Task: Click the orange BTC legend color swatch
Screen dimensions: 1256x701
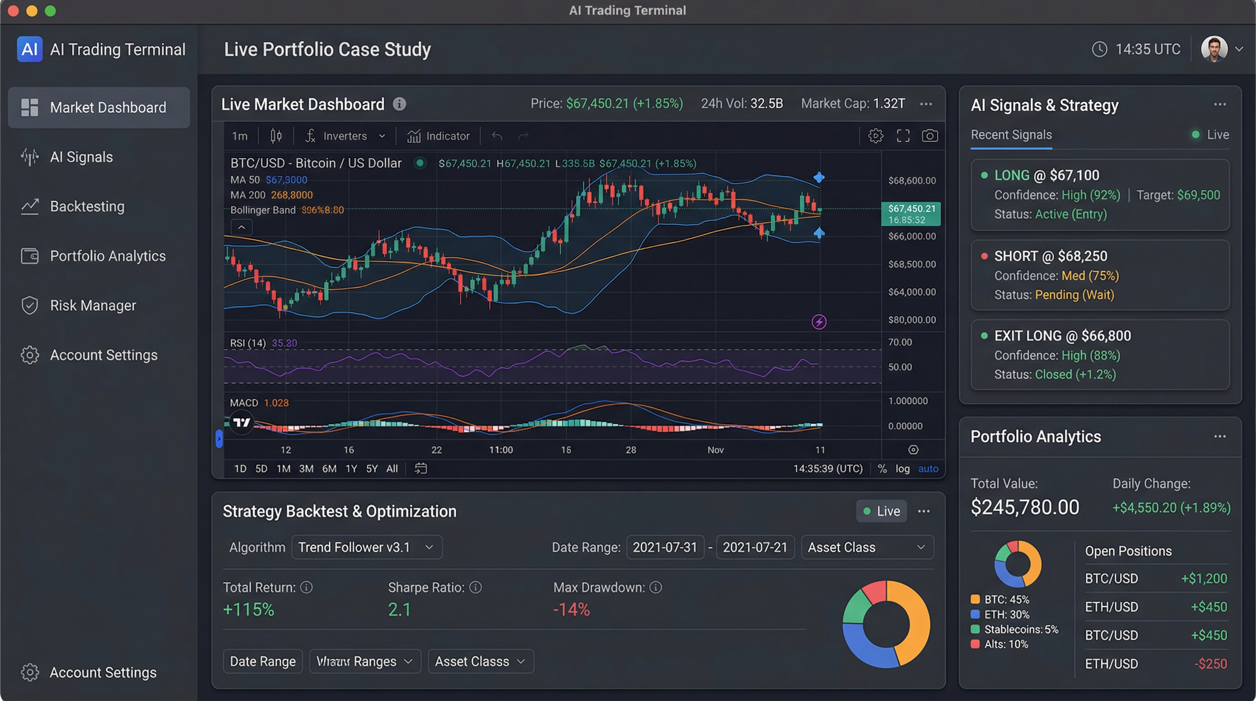Action: [975, 600]
